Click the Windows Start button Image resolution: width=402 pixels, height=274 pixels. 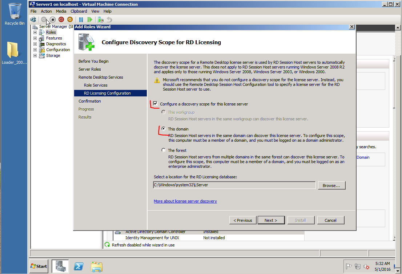pos(39,266)
